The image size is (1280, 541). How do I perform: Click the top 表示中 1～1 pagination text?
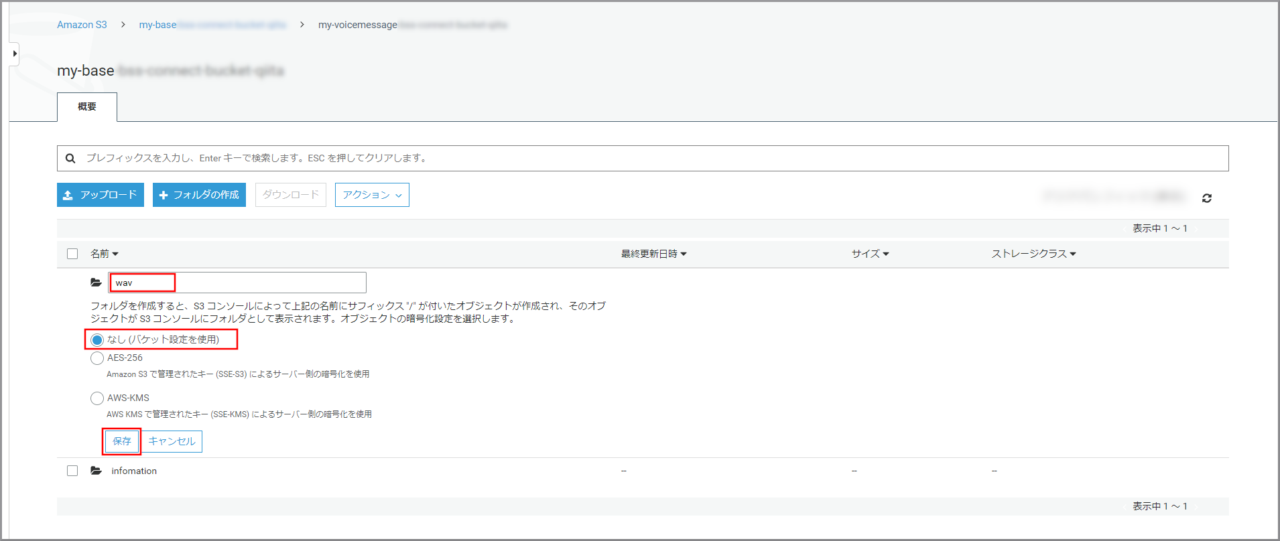[x=1160, y=229]
